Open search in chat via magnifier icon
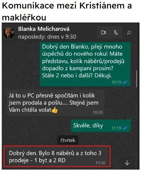Image resolution: width=143 pixels, height=172 pixels. [x=129, y=33]
